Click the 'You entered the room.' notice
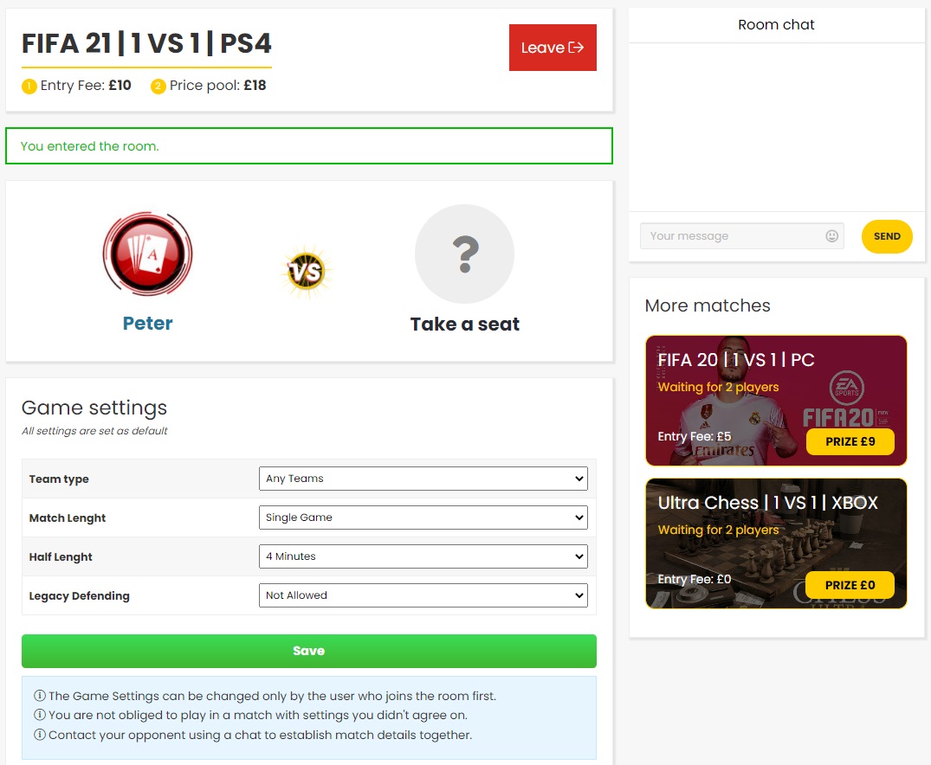 pos(309,146)
